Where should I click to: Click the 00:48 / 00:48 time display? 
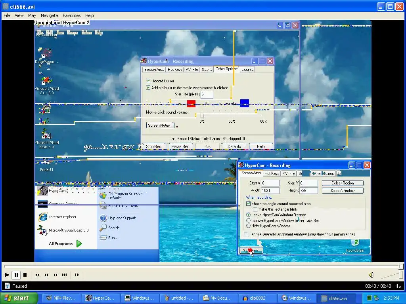378,286
